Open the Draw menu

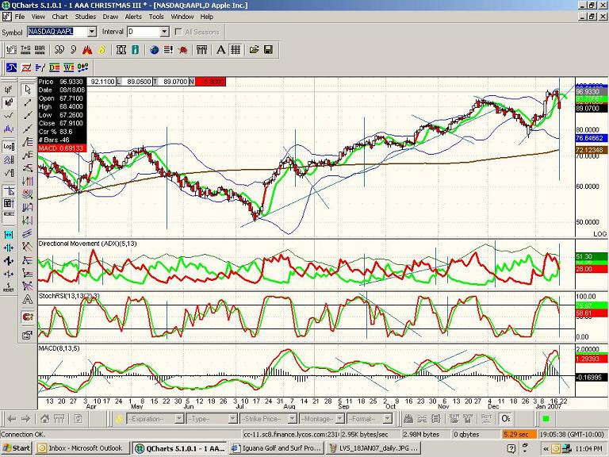(110, 17)
